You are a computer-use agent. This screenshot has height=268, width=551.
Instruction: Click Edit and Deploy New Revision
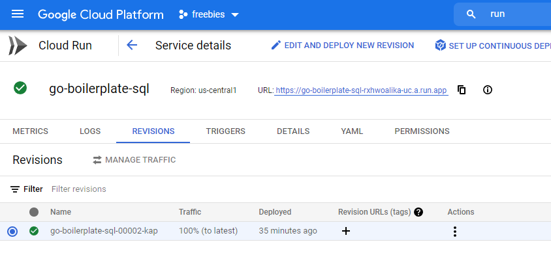click(x=342, y=46)
